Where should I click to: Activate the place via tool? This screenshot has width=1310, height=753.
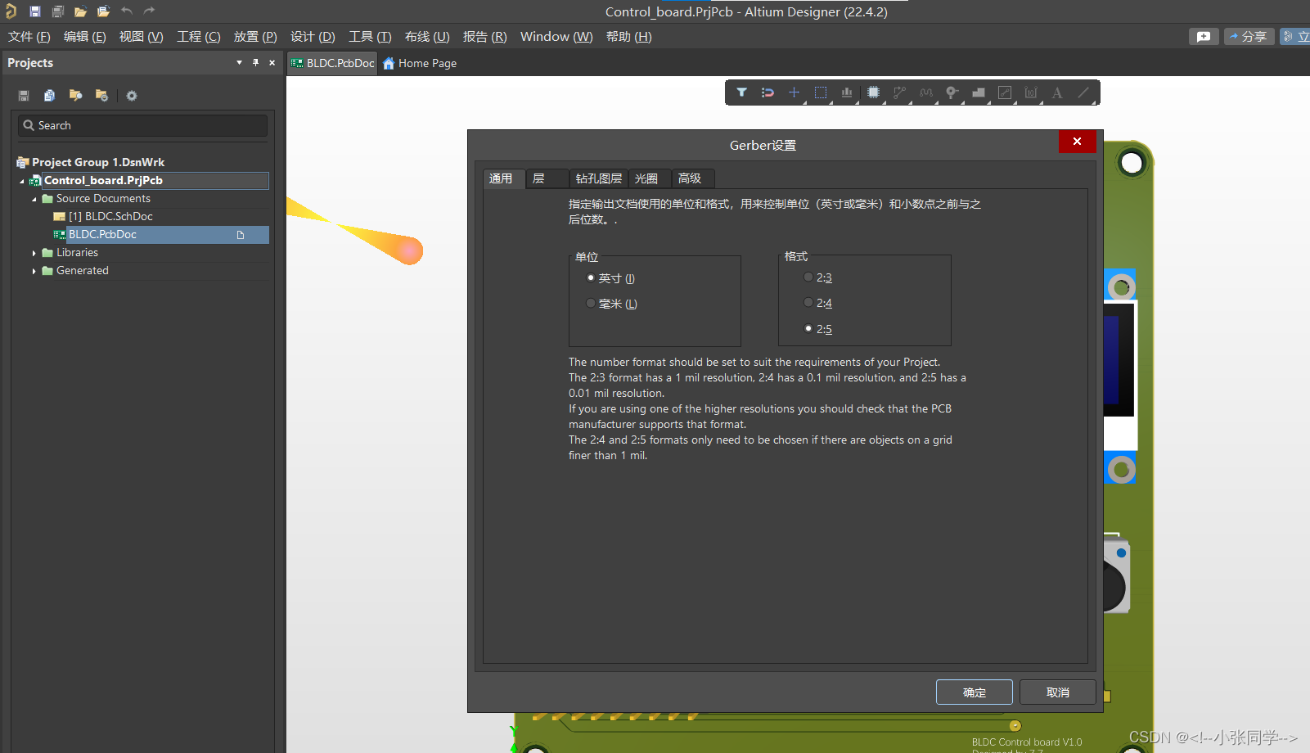(x=952, y=92)
